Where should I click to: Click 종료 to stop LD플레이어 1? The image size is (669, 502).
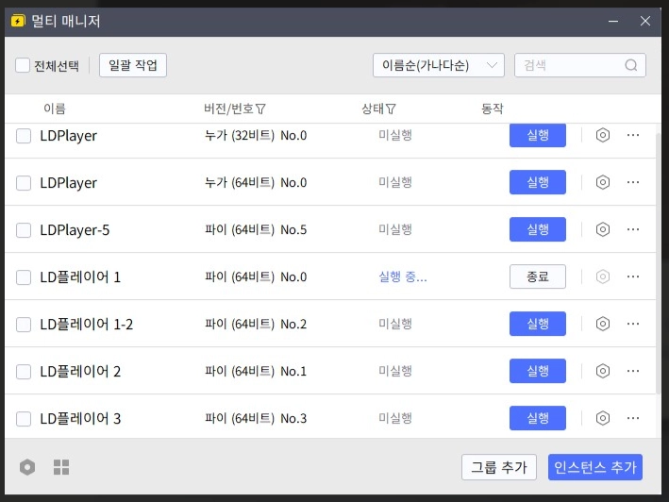(x=537, y=276)
